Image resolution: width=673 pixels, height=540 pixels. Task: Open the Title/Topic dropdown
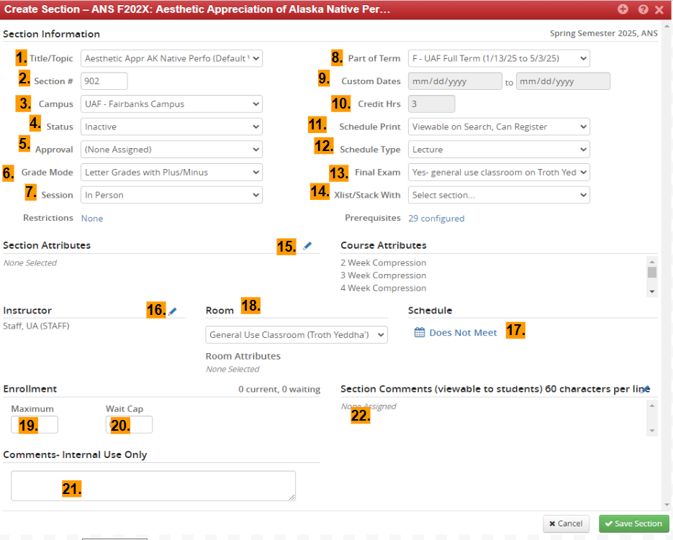tap(171, 58)
